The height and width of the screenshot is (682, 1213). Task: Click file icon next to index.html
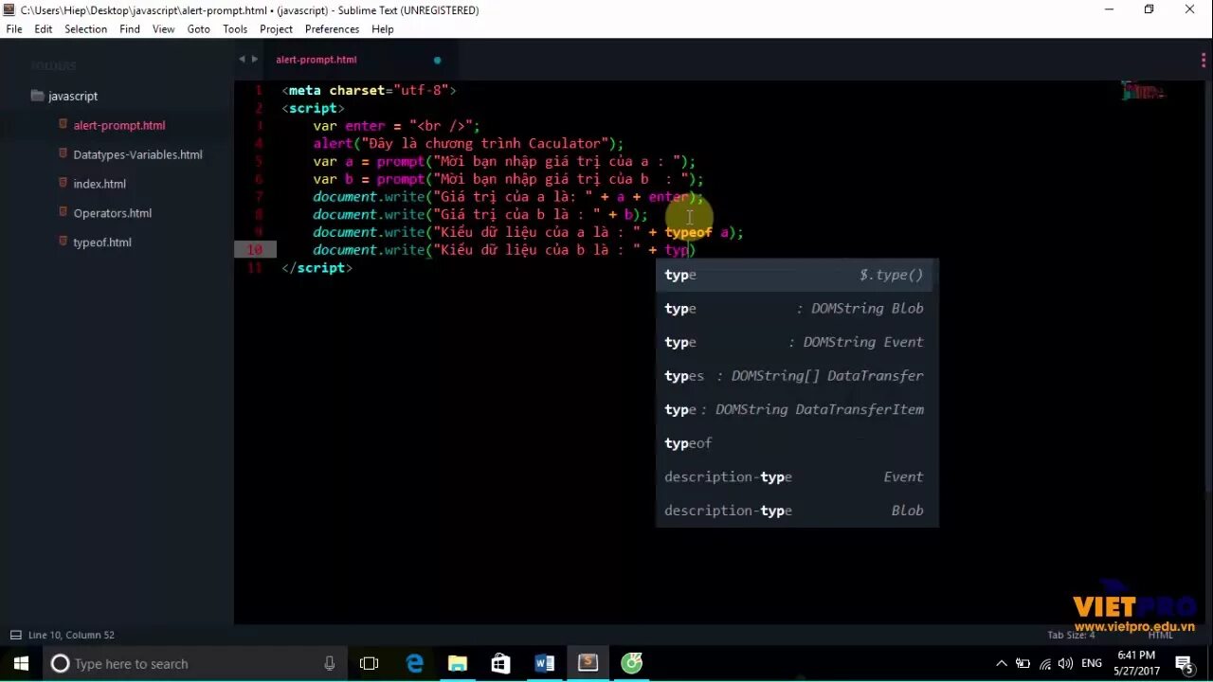(63, 183)
